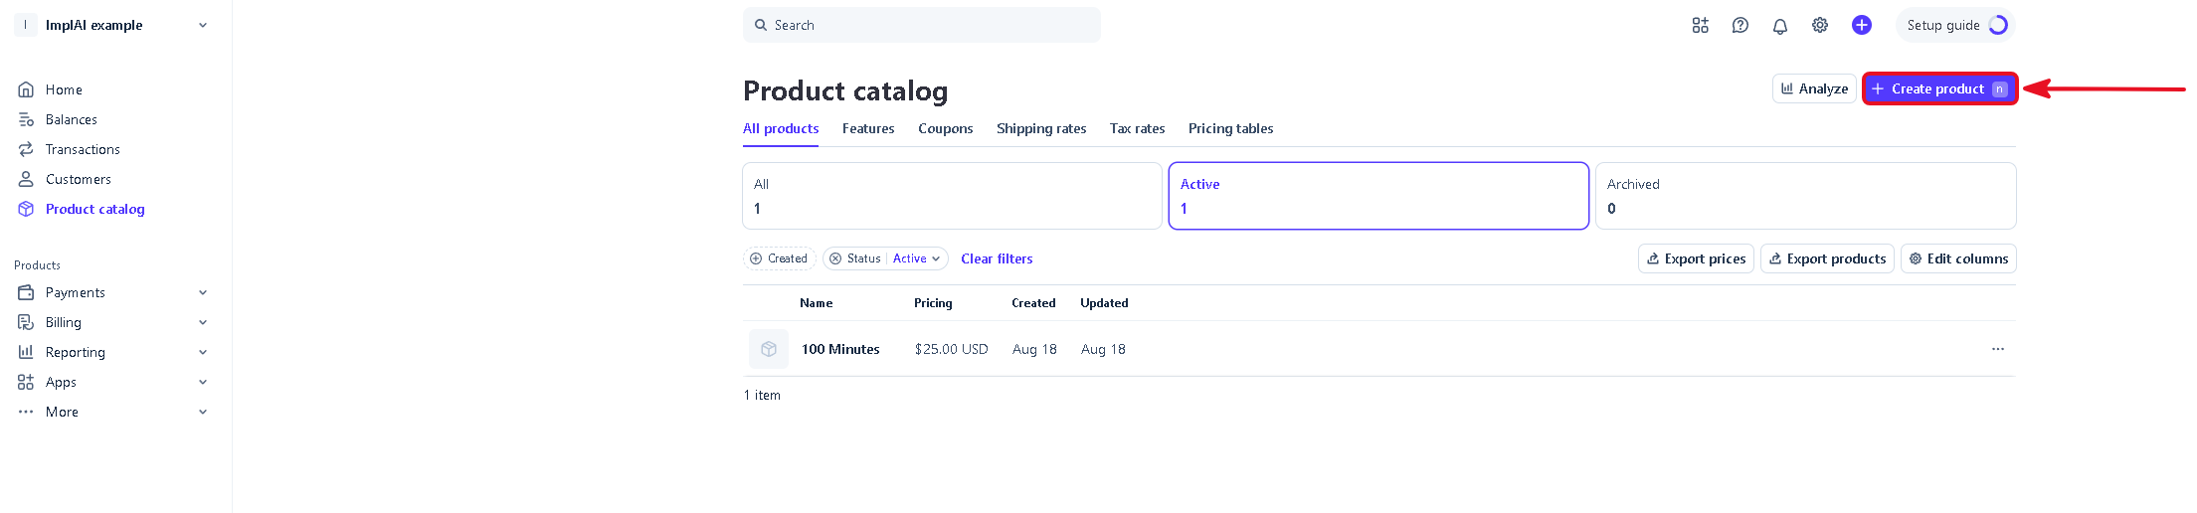The image size is (2197, 513).
Task: Open row options ellipsis for 100 Minutes
Action: point(1997,349)
